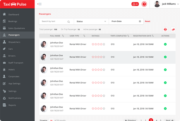Collapse the sidebar with the hamburger icon

(40, 4)
